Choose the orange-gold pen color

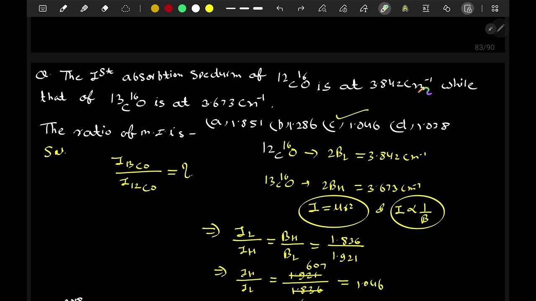[155, 8]
